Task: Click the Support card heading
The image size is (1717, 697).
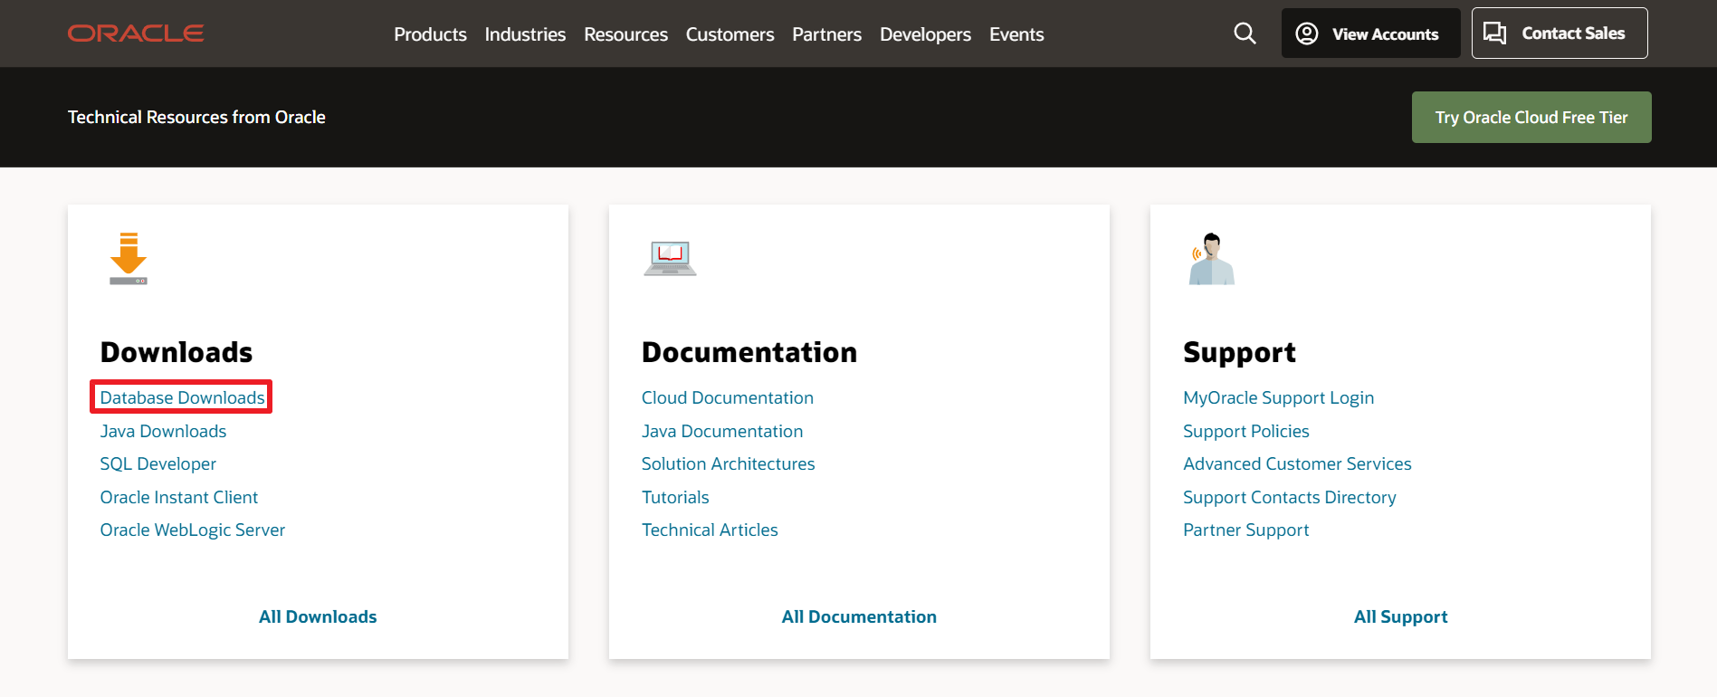Action: [1239, 352]
